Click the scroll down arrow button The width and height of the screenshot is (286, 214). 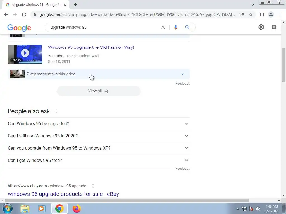pyautogui.click(x=283, y=196)
